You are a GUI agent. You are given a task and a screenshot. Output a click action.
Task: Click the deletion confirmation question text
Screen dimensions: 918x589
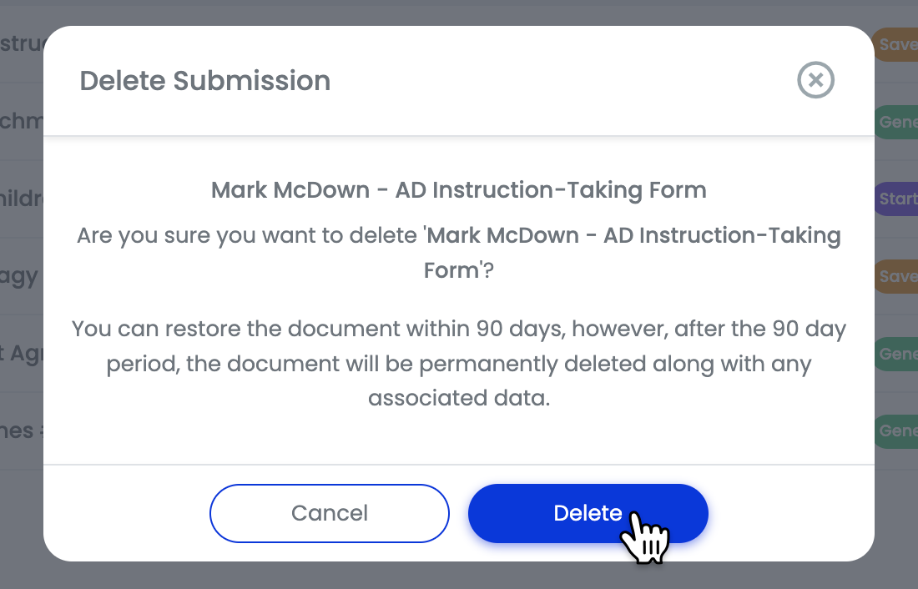point(459,252)
